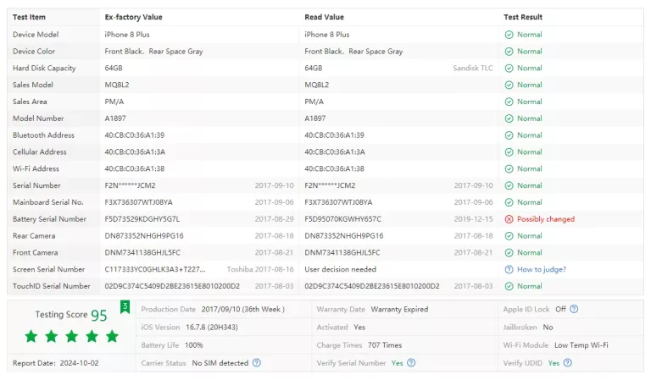651x380 pixels.
Task: Click help icon next to Verify Serial Number
Action: pos(411,363)
